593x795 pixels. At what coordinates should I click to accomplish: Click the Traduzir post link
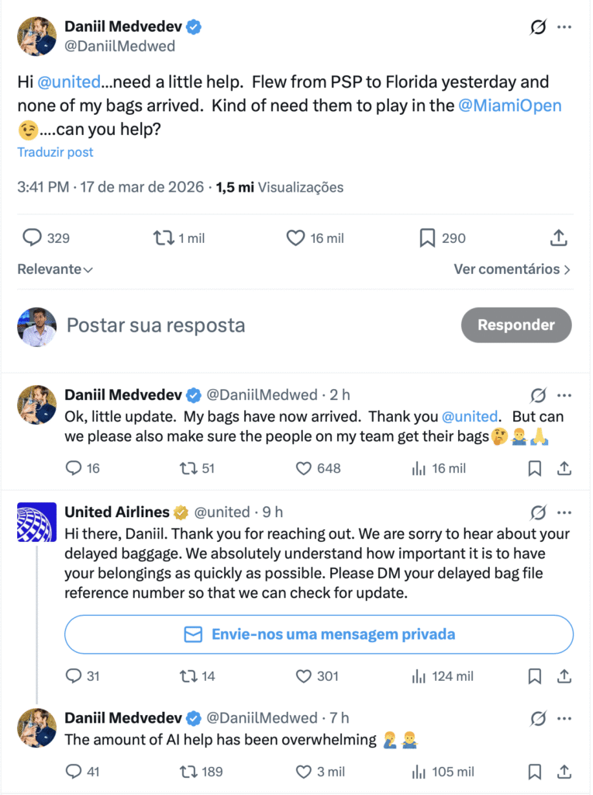pos(55,152)
